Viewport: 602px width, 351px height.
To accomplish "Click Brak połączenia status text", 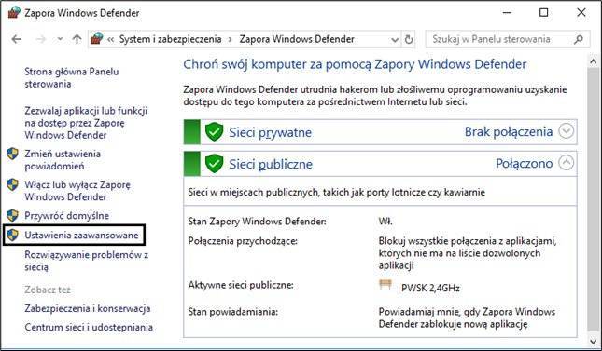I will (509, 132).
